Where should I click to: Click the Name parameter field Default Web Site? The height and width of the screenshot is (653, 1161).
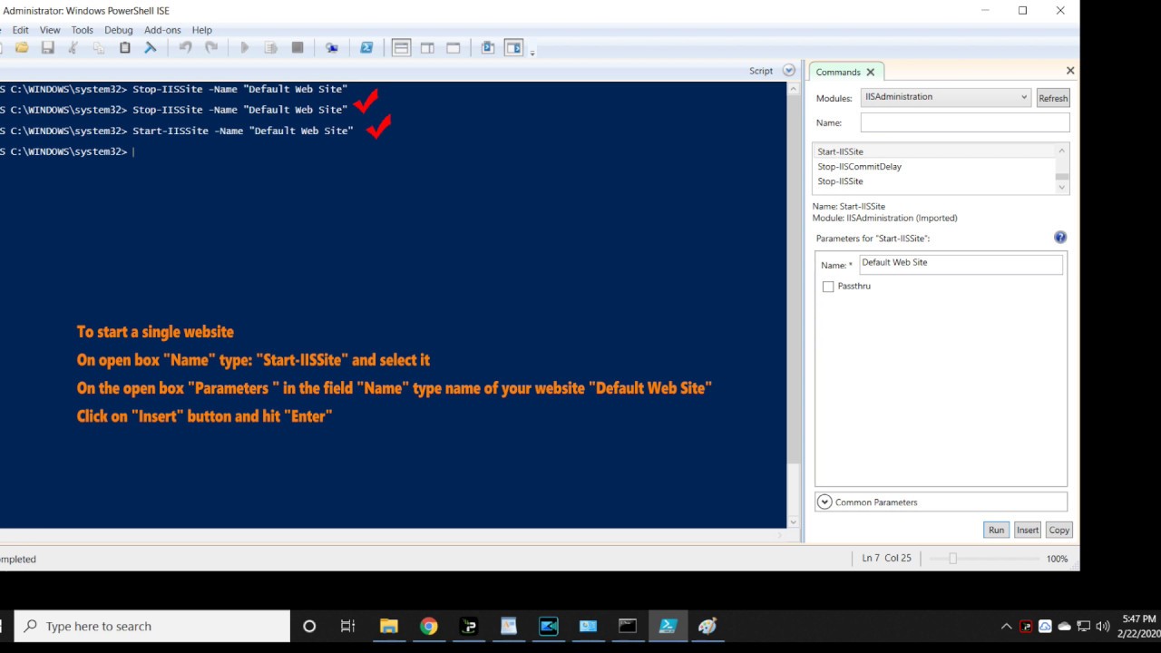pos(961,263)
